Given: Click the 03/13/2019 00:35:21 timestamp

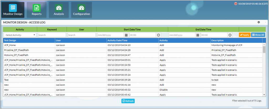Looking at the screenshot, I should pyautogui.click(x=119, y=70).
